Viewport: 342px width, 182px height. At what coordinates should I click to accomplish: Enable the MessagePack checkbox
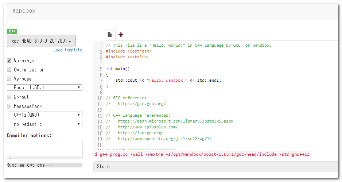click(x=9, y=106)
